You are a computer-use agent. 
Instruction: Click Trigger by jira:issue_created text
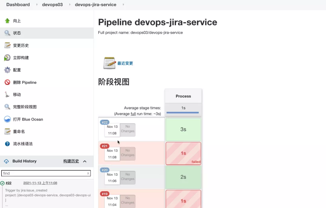point(26,190)
